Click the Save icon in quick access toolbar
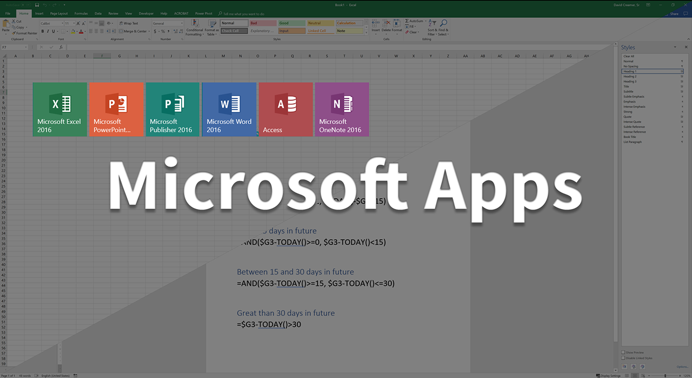Viewport: 692px width, 378px height. [38, 5]
